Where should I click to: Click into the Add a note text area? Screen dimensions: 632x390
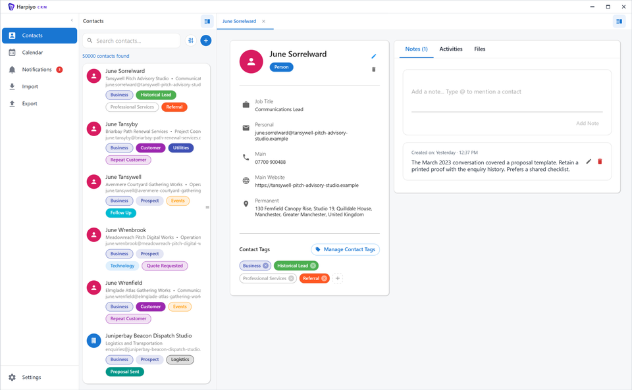click(x=507, y=92)
